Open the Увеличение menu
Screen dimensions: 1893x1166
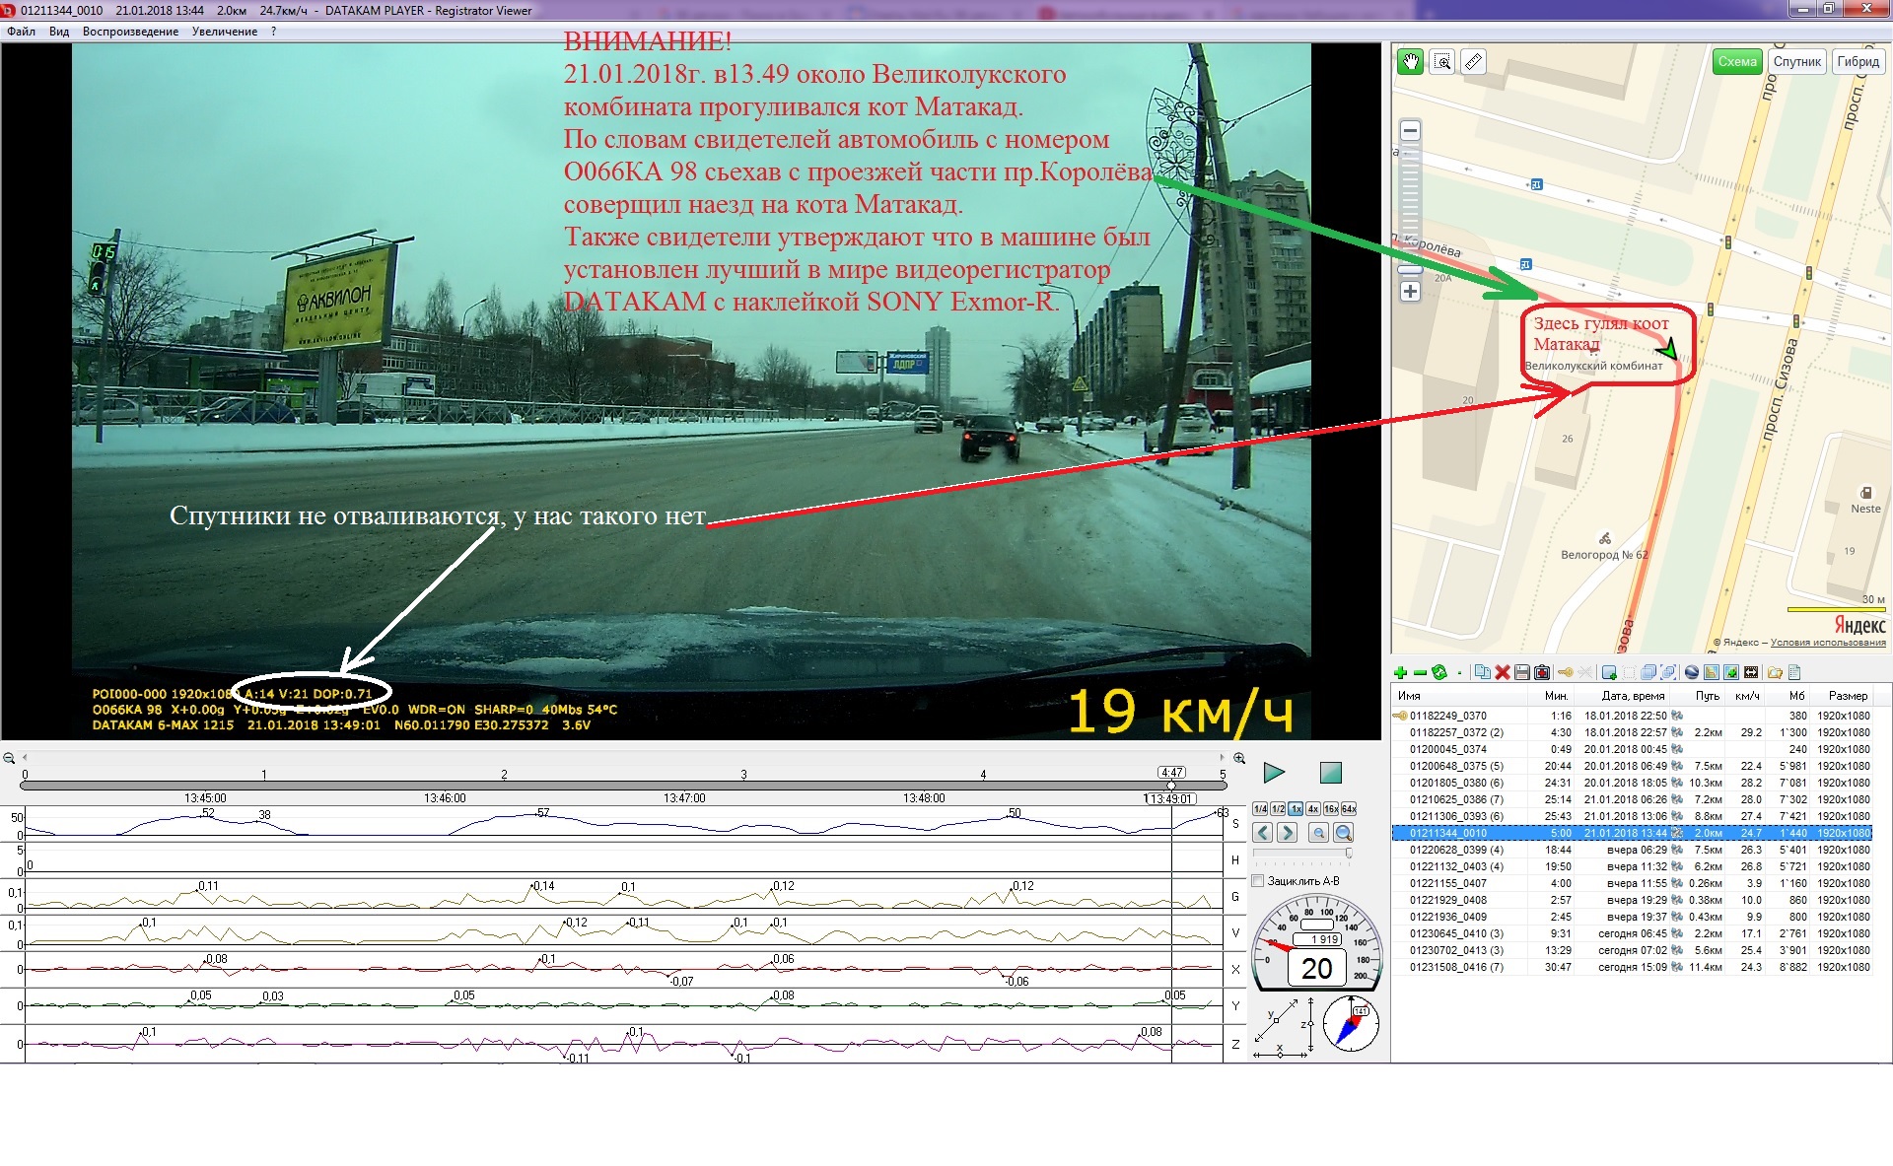pos(225,32)
